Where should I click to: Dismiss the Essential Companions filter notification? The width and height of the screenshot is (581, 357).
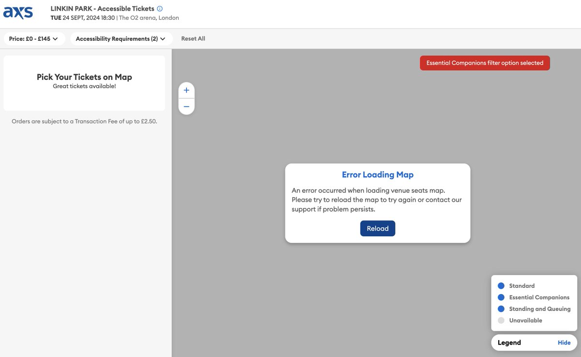(484, 62)
